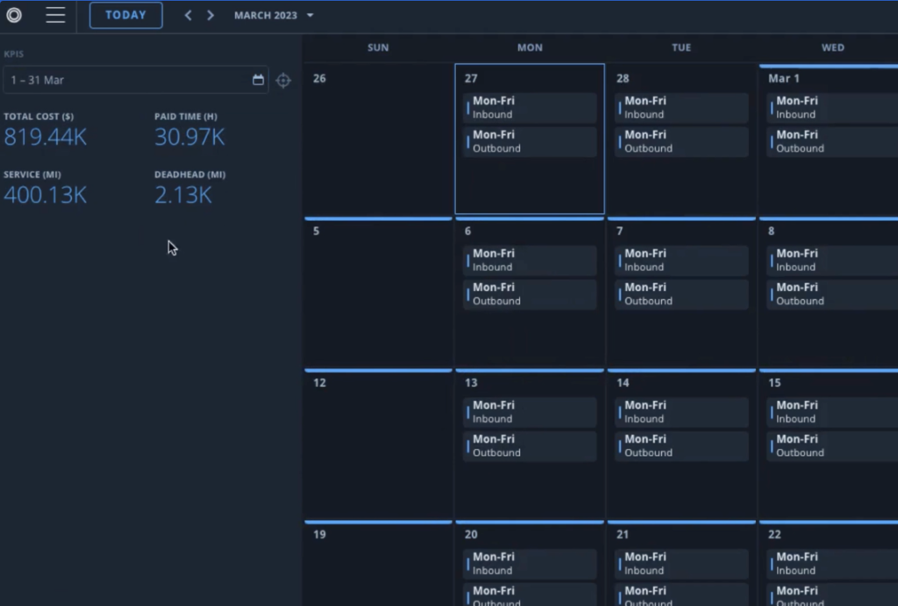Click the crosshair target icon beside date range
The width and height of the screenshot is (898, 606).
(283, 81)
